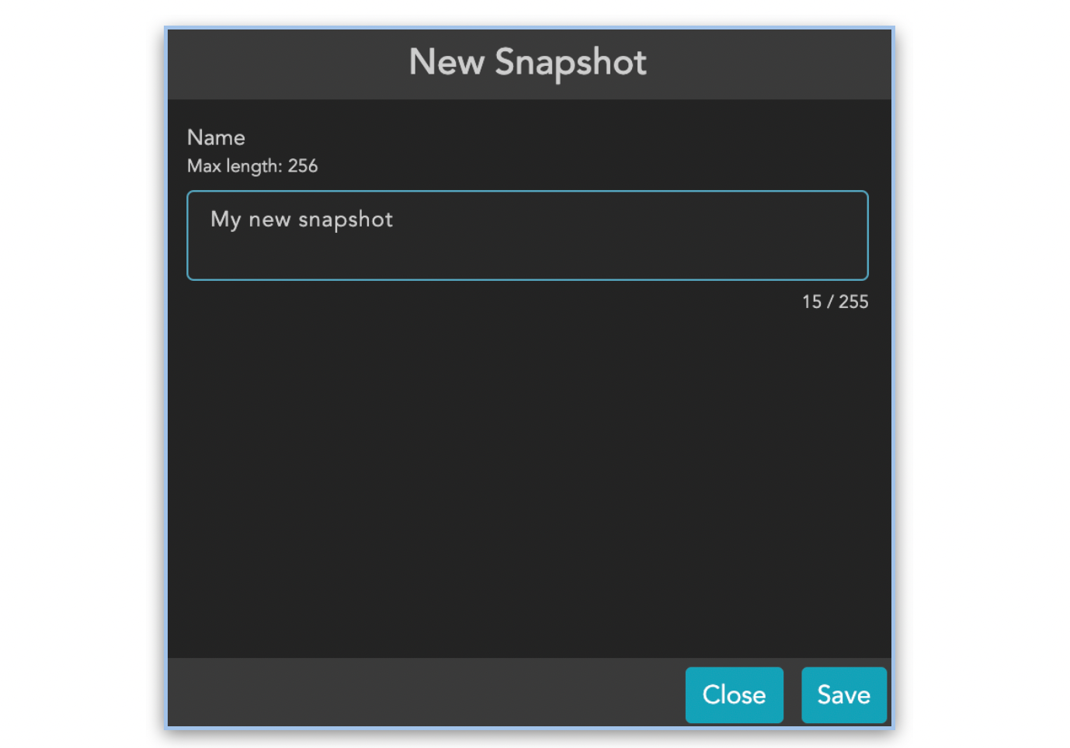Click the word "New" in the title

pos(446,62)
